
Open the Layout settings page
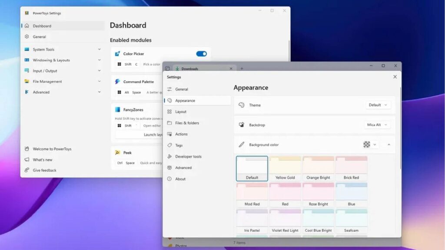click(181, 112)
